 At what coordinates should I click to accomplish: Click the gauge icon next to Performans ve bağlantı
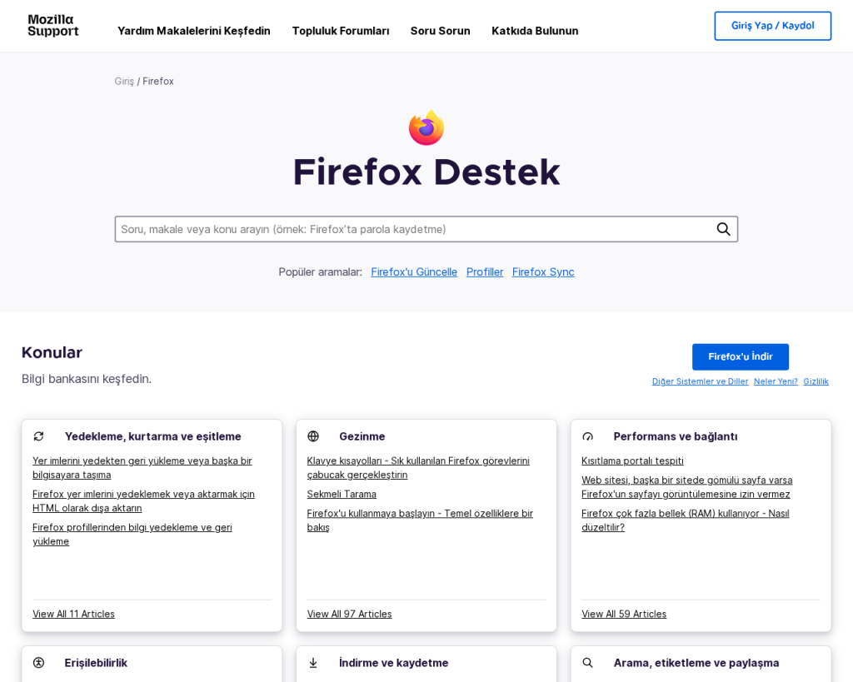[587, 436]
